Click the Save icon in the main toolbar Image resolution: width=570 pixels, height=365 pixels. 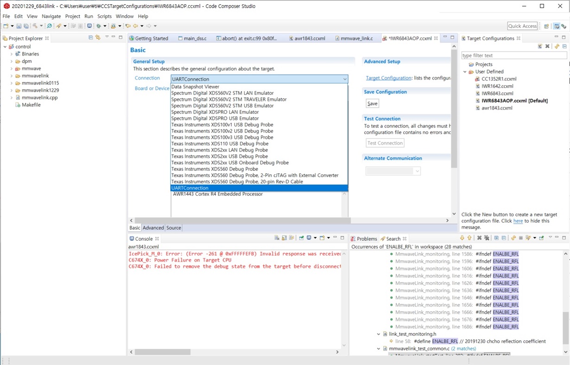pos(19,26)
